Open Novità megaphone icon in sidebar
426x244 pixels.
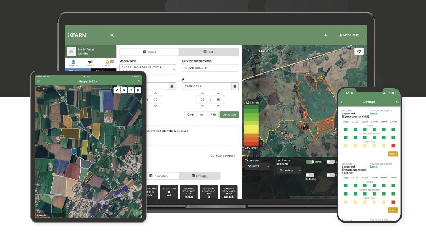(x=90, y=63)
